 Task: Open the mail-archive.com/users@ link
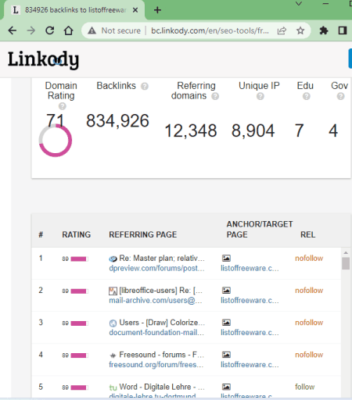point(156,301)
